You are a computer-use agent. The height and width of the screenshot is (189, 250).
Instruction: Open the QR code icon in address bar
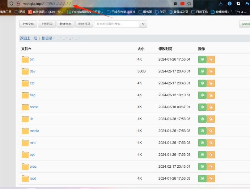tap(175, 4)
